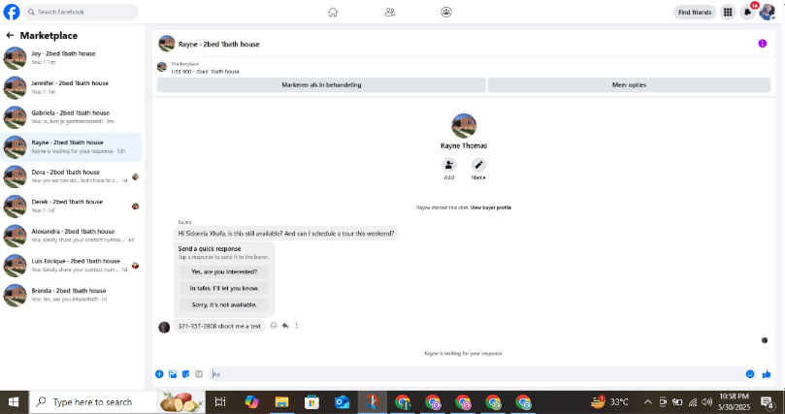Click the message text field 'Aa'
This screenshot has height=414, width=785.
coord(475,374)
